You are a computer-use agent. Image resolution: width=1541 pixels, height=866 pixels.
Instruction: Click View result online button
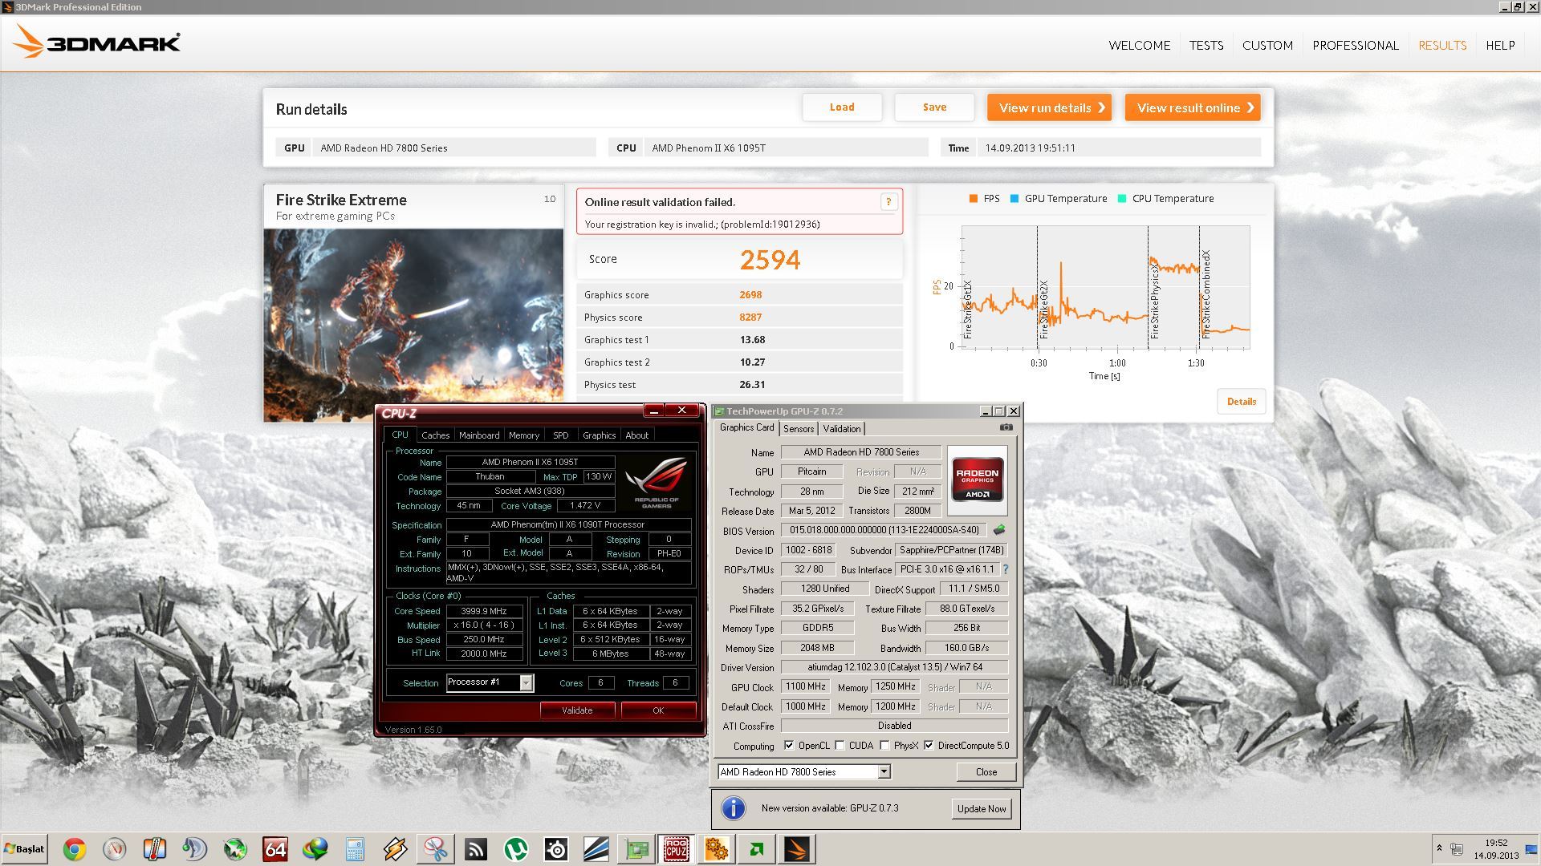1192,107
